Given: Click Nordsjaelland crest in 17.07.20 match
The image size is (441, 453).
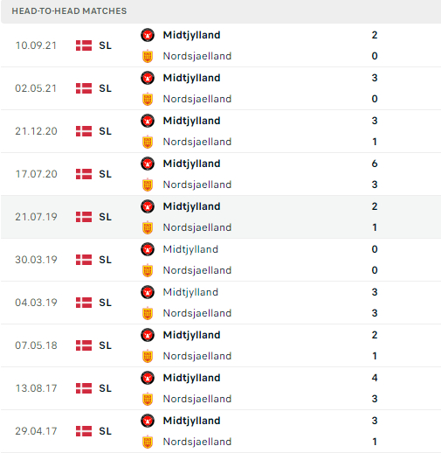Looking at the screenshot, I should pos(148,185).
